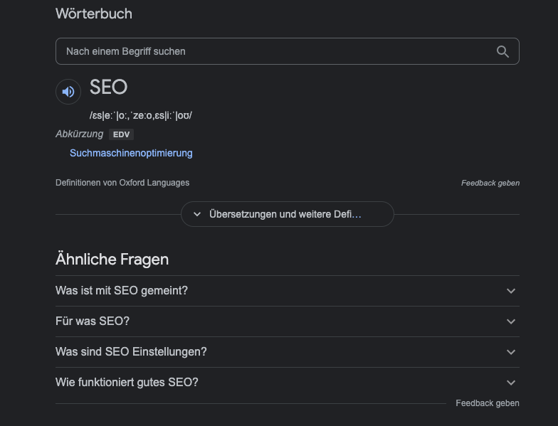
Task: Click Feedback geben next to Oxford Languages
Action: tap(490, 183)
